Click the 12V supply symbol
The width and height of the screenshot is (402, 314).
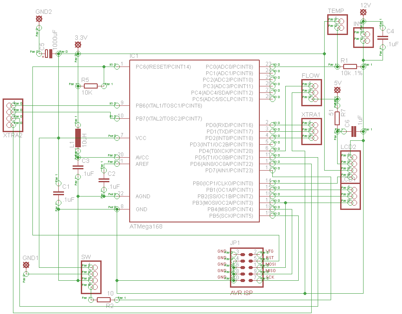pos(363,12)
